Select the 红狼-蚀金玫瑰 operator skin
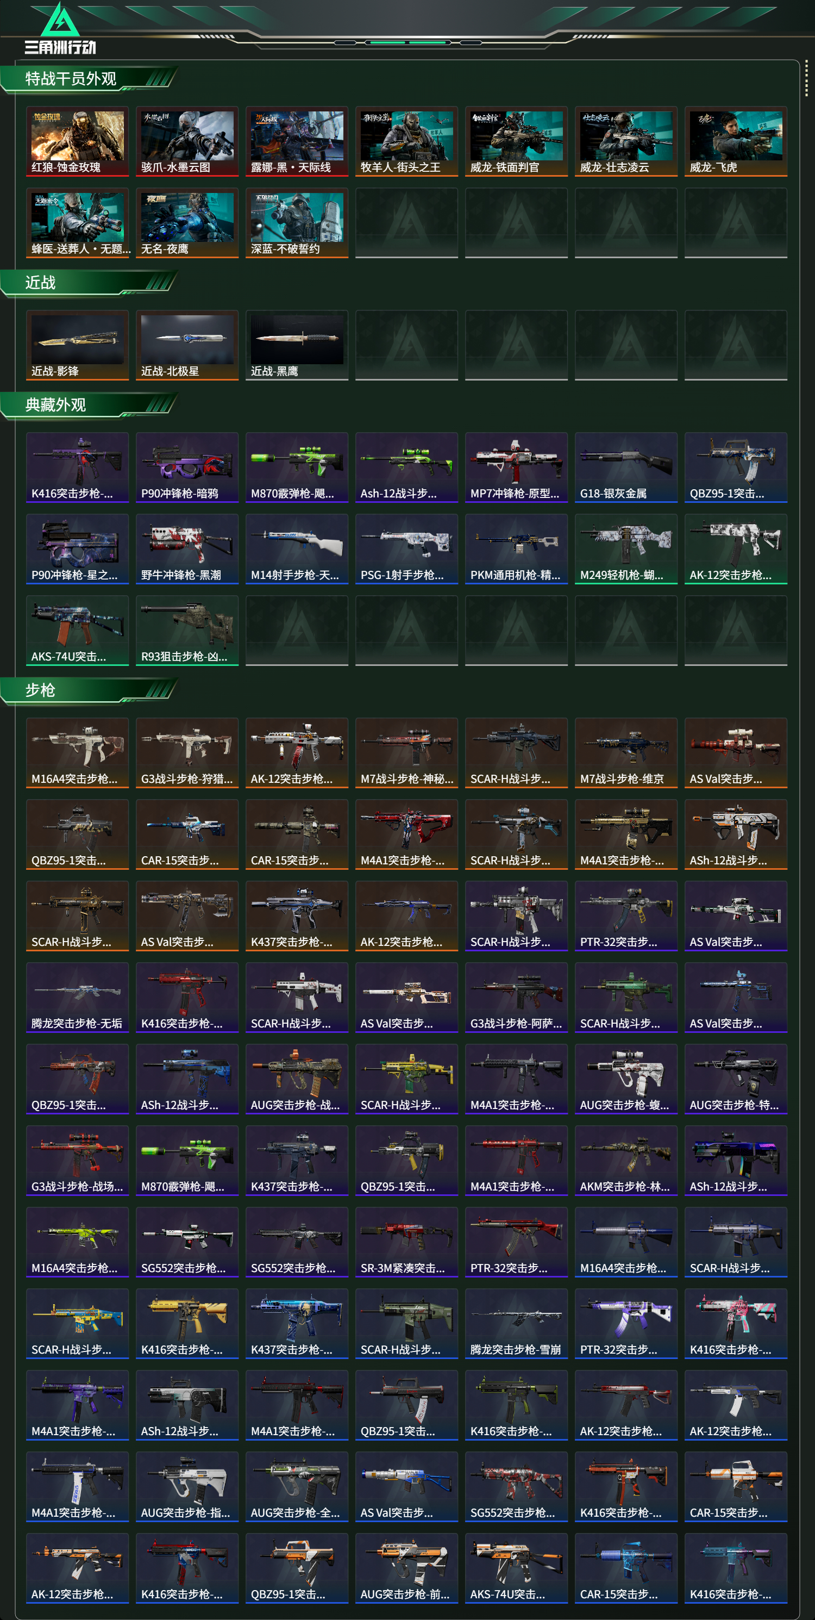The image size is (815, 1620). (77, 141)
